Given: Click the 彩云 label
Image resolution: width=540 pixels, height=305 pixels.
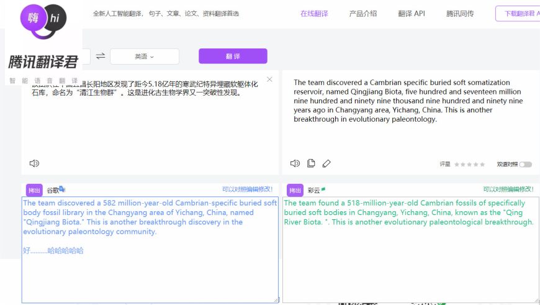Looking at the screenshot, I should pyautogui.click(x=313, y=190).
